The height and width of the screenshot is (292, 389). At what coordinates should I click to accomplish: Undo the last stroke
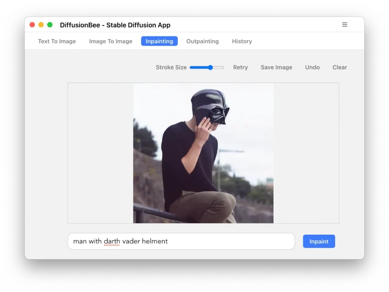tap(312, 67)
